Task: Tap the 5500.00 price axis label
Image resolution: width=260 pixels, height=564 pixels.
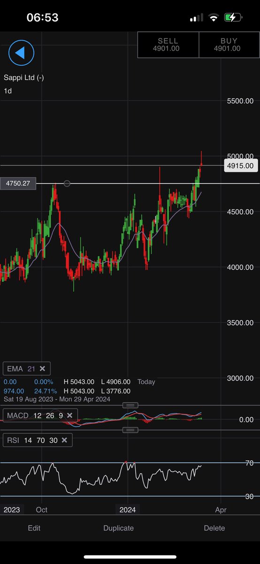Action: pos(240,101)
